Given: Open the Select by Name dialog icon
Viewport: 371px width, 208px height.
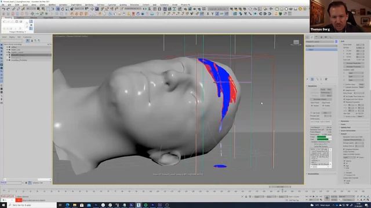Looking at the screenshot, I should (43, 9).
